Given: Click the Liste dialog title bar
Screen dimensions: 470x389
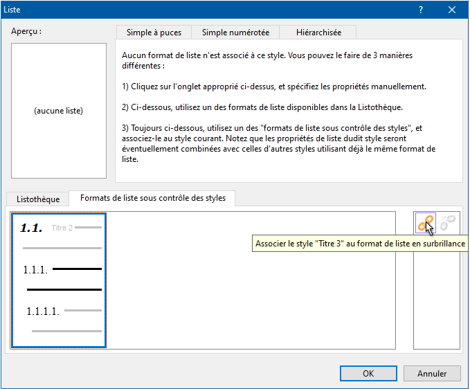Looking at the screenshot, I should [208, 10].
